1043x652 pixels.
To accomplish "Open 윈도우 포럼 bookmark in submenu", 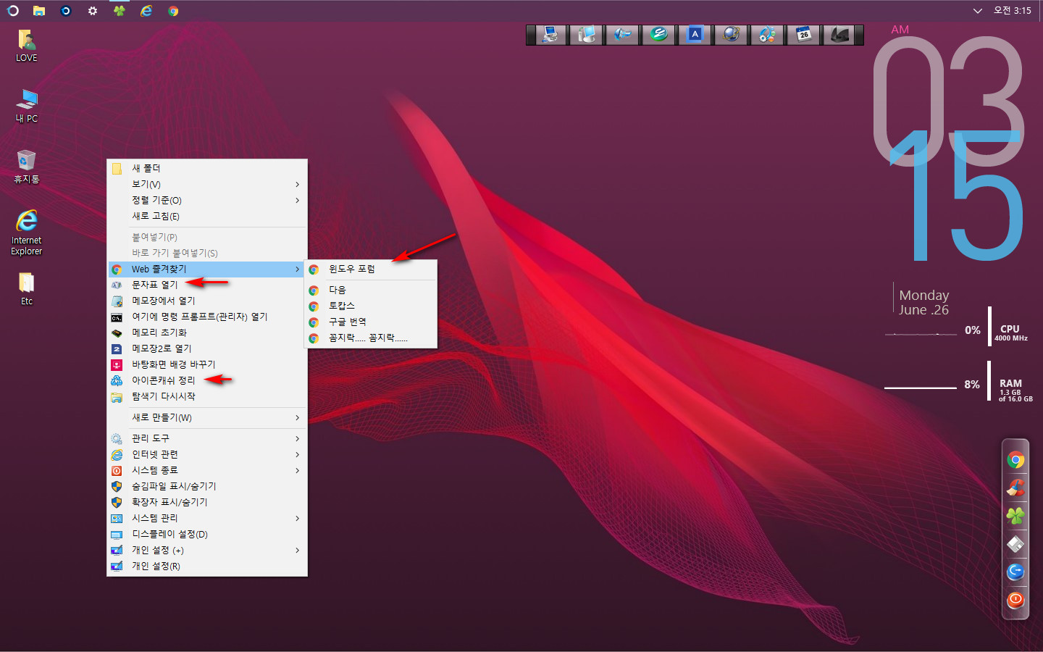I will [x=371, y=269].
